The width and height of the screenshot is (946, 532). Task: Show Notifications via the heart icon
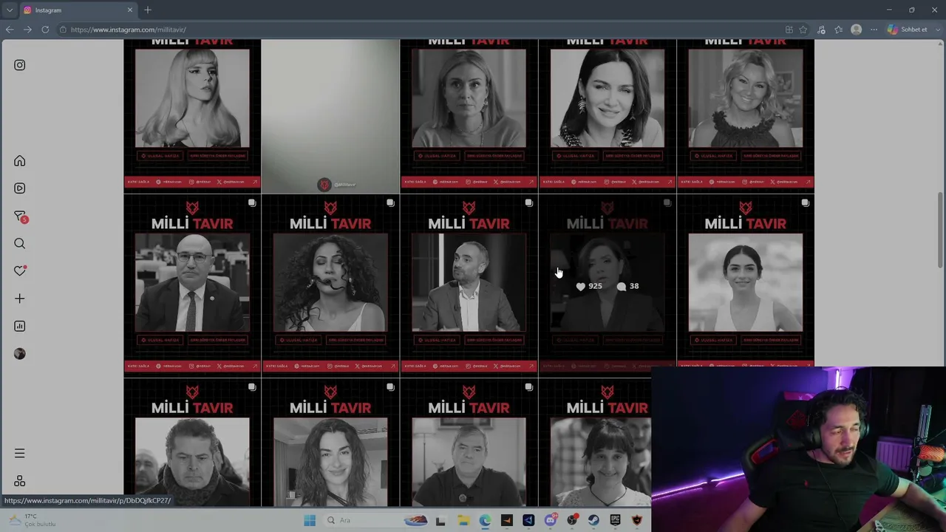(x=20, y=271)
